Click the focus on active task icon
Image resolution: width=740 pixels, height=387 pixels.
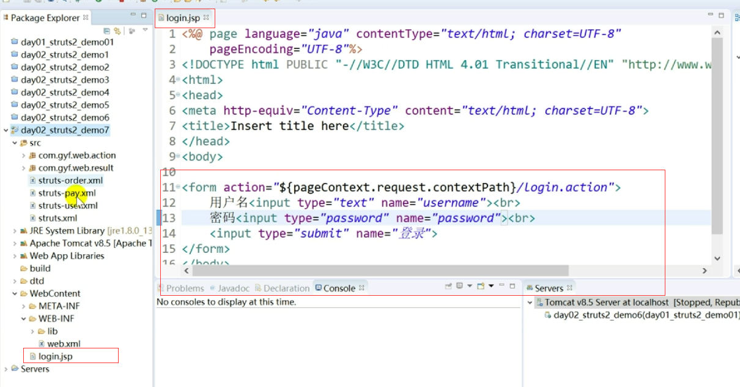tap(131, 30)
